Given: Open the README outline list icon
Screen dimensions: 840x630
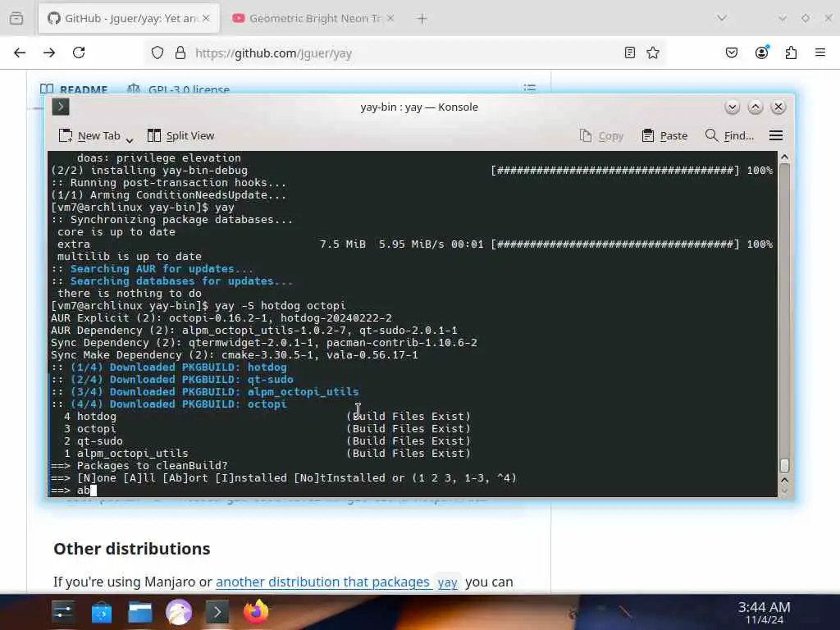Looking at the screenshot, I should tap(529, 88).
